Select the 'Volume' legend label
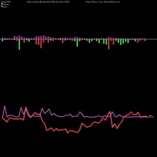Screen dimensions: 157x157 pos(6,4)
